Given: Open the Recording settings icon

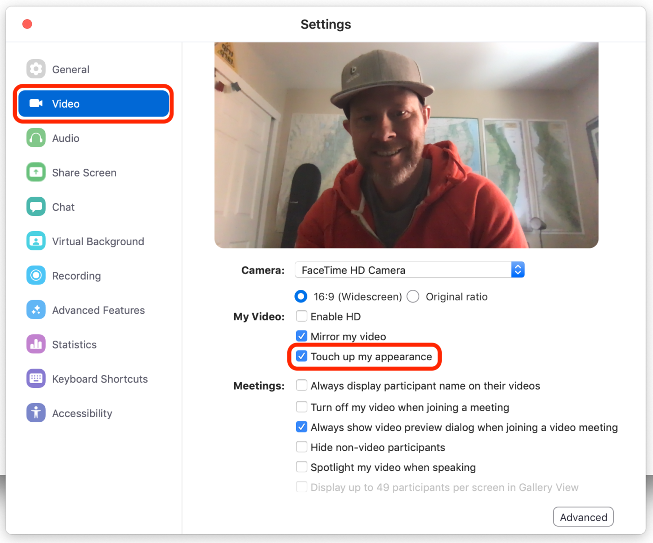Looking at the screenshot, I should [36, 275].
